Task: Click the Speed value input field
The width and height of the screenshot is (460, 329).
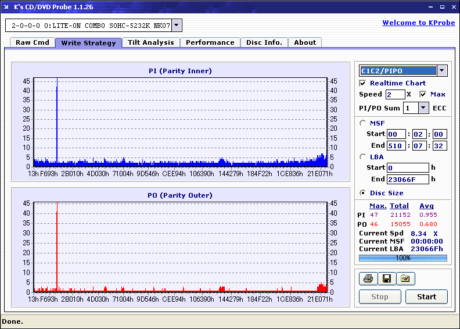Action: click(395, 94)
